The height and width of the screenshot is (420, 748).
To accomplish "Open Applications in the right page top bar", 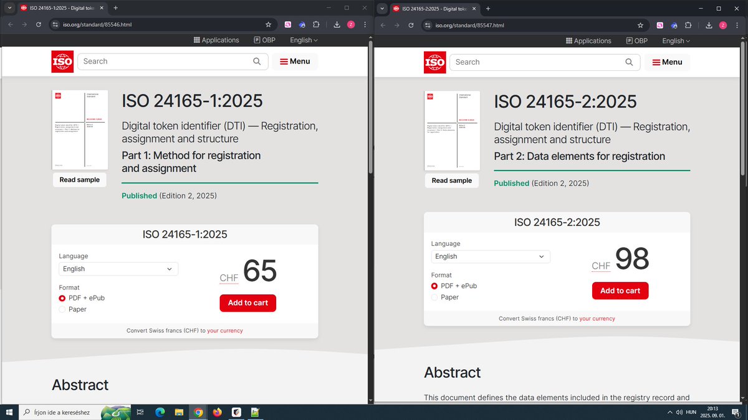I will 588,40.
